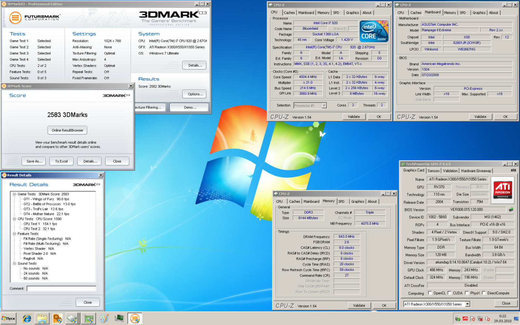The height and width of the screenshot is (325, 520).
Task: Click the Safely Remove Hardware tray icon
Action: pos(458,319)
